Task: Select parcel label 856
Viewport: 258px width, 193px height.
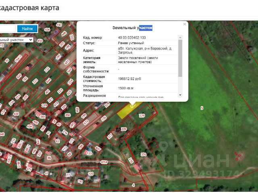Action: 68,115
